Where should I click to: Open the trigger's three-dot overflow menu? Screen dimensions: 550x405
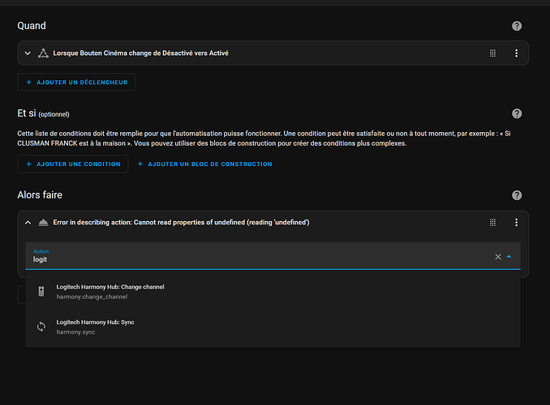516,53
